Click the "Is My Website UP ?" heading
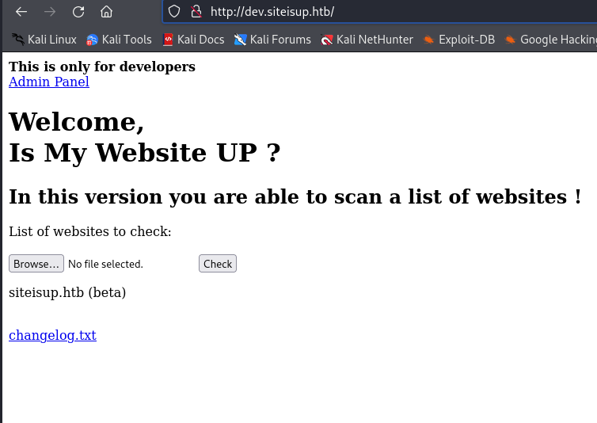 click(144, 151)
